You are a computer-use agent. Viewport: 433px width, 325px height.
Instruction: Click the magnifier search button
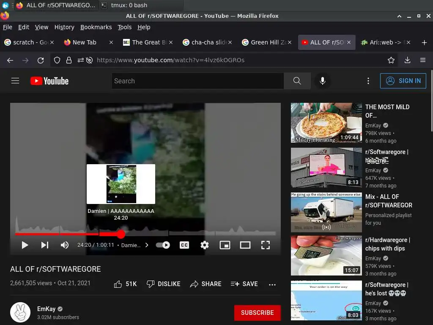coord(297,81)
